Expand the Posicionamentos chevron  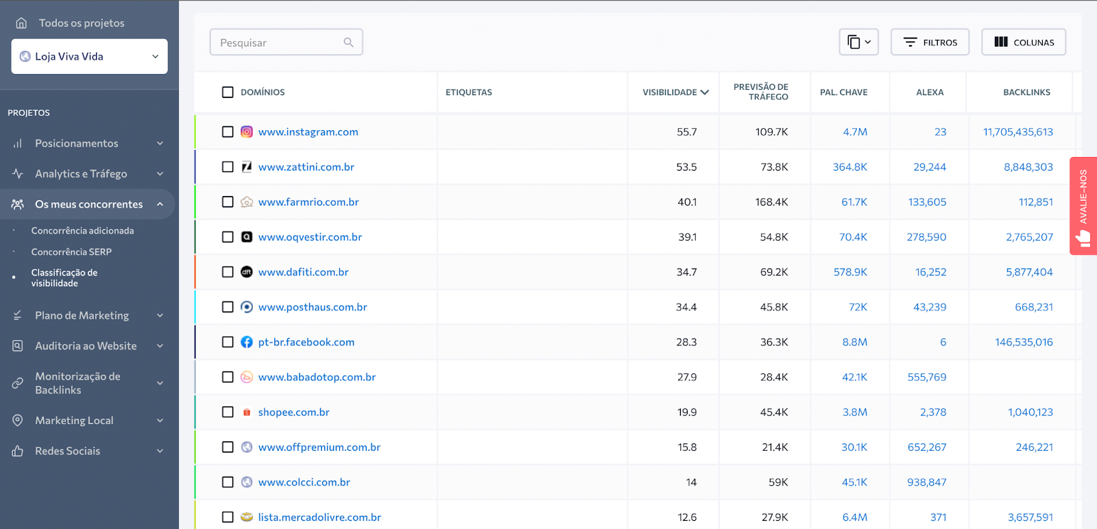[160, 143]
